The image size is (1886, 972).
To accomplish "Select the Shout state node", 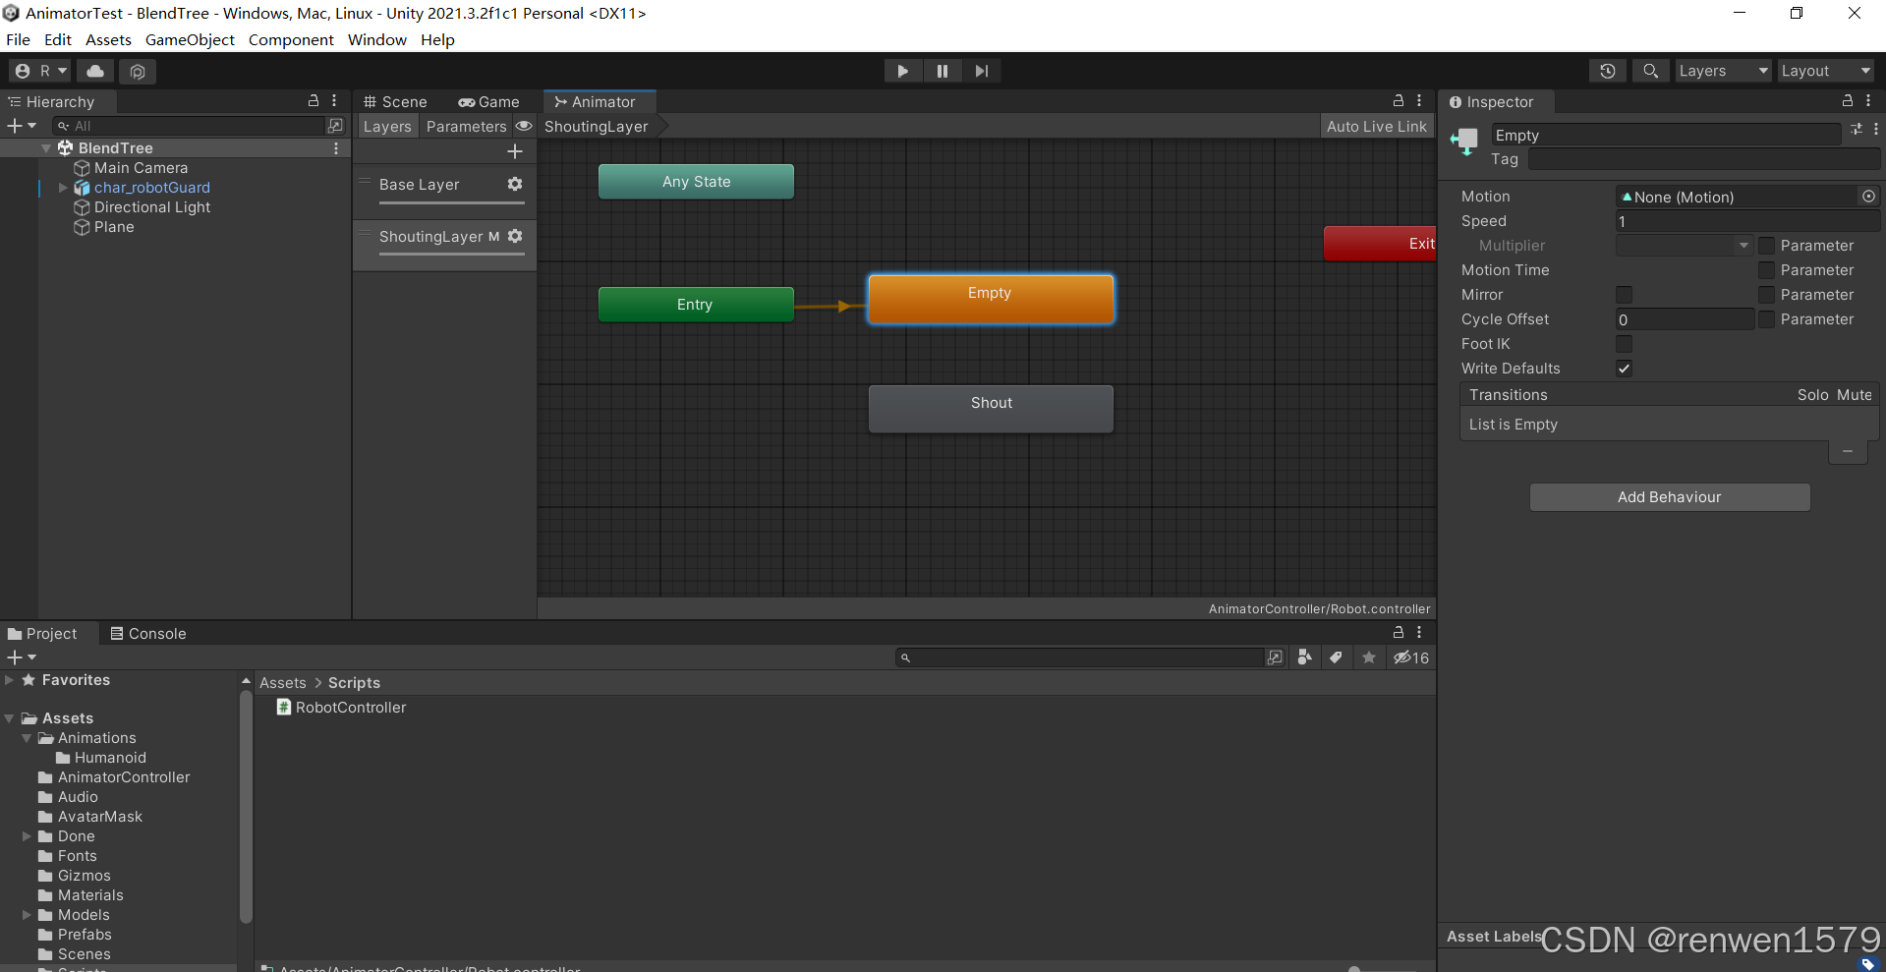I will (x=991, y=408).
